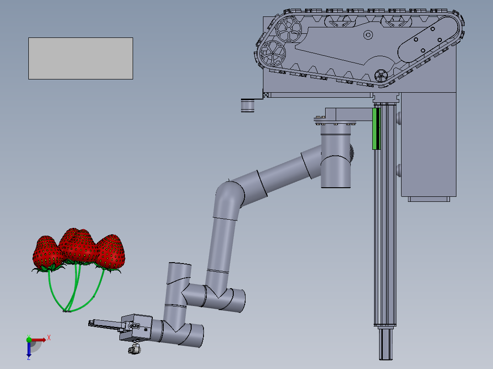Select the circular hub on the chassis side plate
This screenshot has height=369, width=493.
point(368,35)
